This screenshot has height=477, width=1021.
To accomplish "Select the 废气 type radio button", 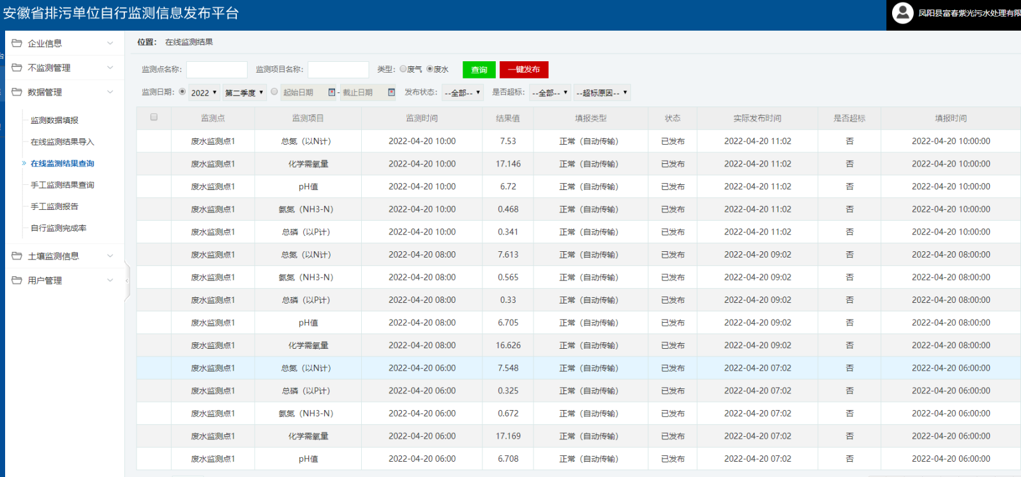I will coord(403,69).
